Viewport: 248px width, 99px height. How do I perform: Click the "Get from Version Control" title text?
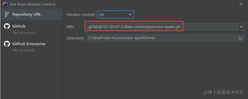(x=33, y=4)
